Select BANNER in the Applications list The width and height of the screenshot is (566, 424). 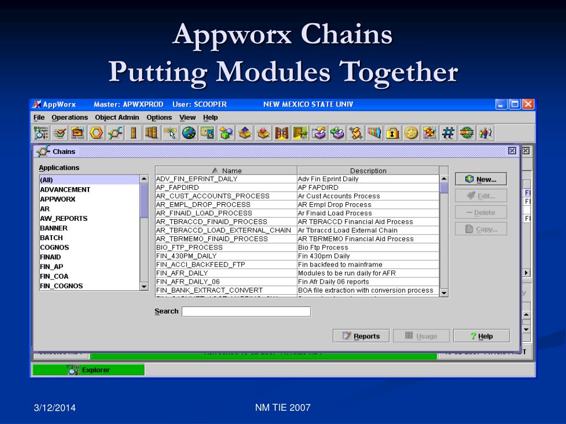(x=90, y=228)
